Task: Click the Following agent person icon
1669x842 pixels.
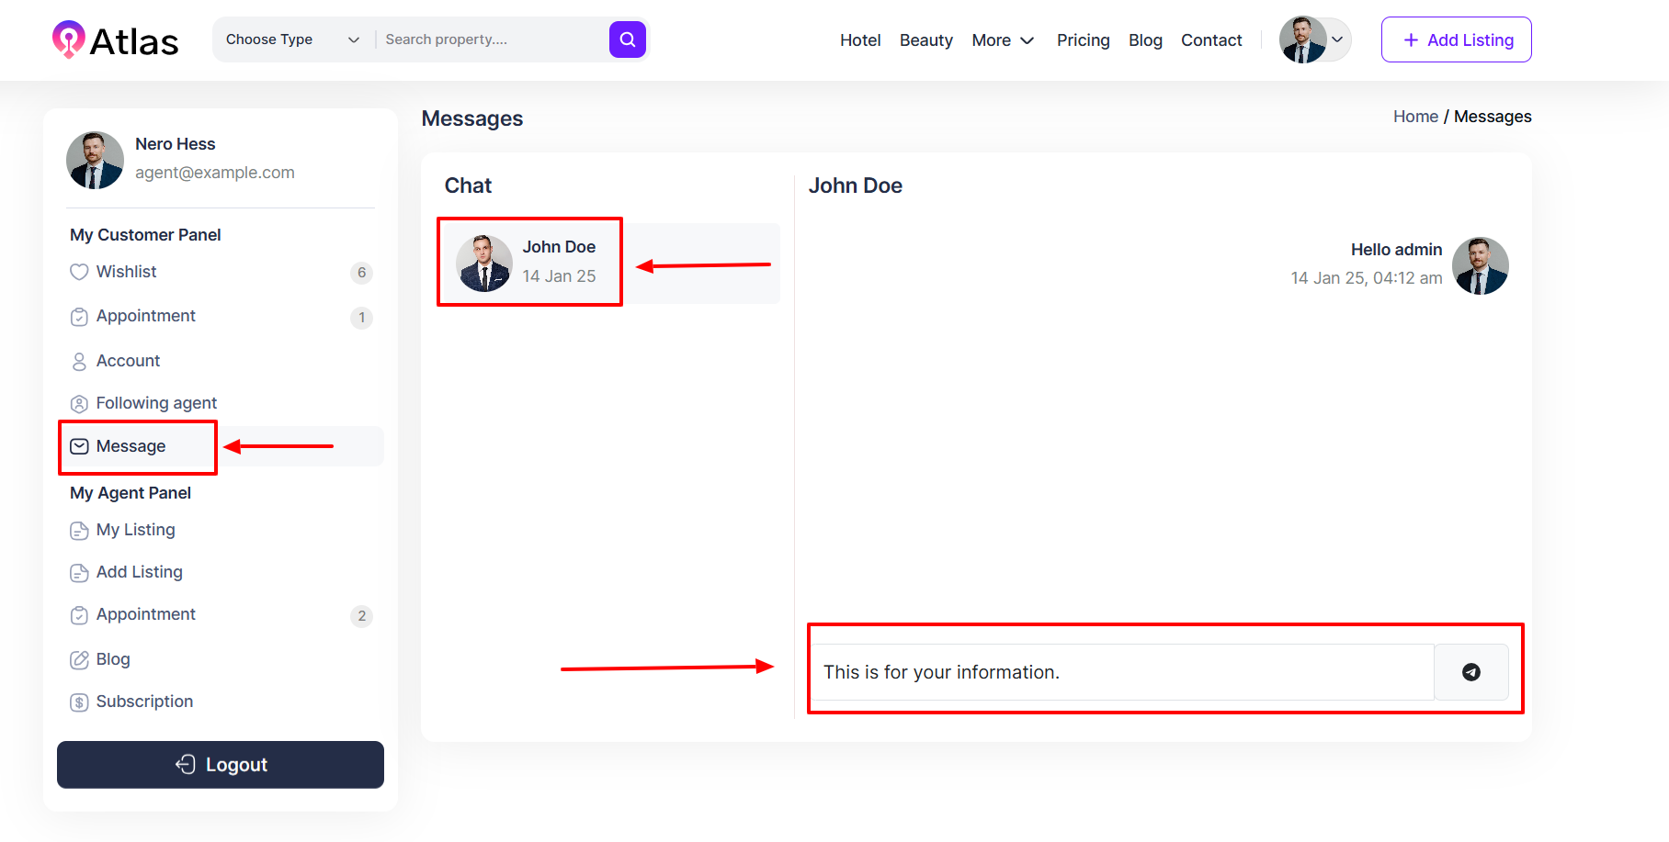Action: [x=79, y=404]
